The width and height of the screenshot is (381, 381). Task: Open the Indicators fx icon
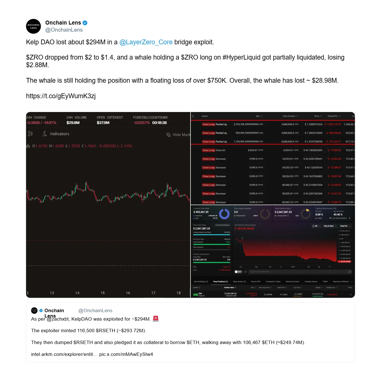pyautogui.click(x=45, y=134)
